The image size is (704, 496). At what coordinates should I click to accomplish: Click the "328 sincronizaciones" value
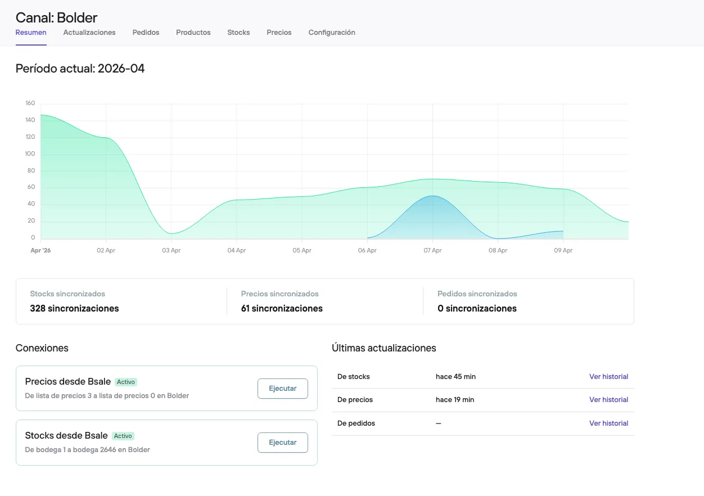coord(74,308)
